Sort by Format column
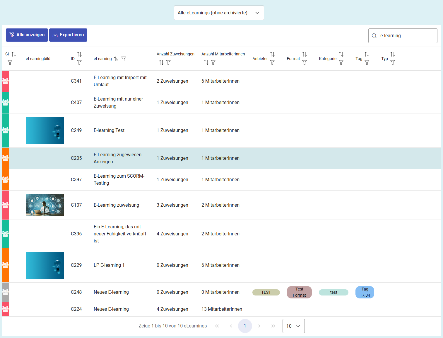This screenshot has width=443, height=338. pos(305,54)
